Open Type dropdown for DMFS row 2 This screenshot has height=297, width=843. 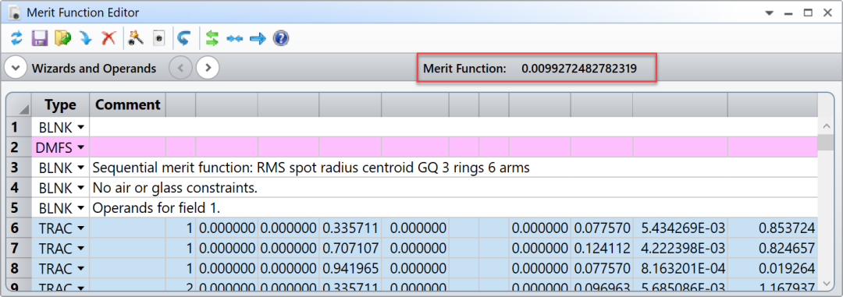pos(81,147)
